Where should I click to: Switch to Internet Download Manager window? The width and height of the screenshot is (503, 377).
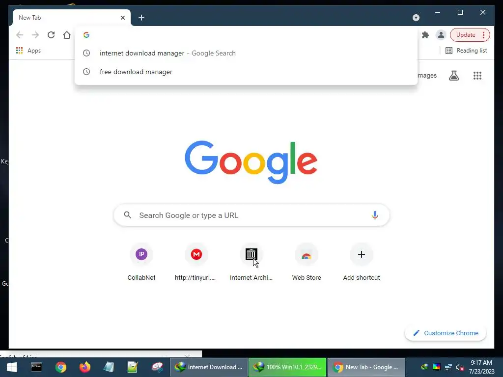[x=208, y=367]
